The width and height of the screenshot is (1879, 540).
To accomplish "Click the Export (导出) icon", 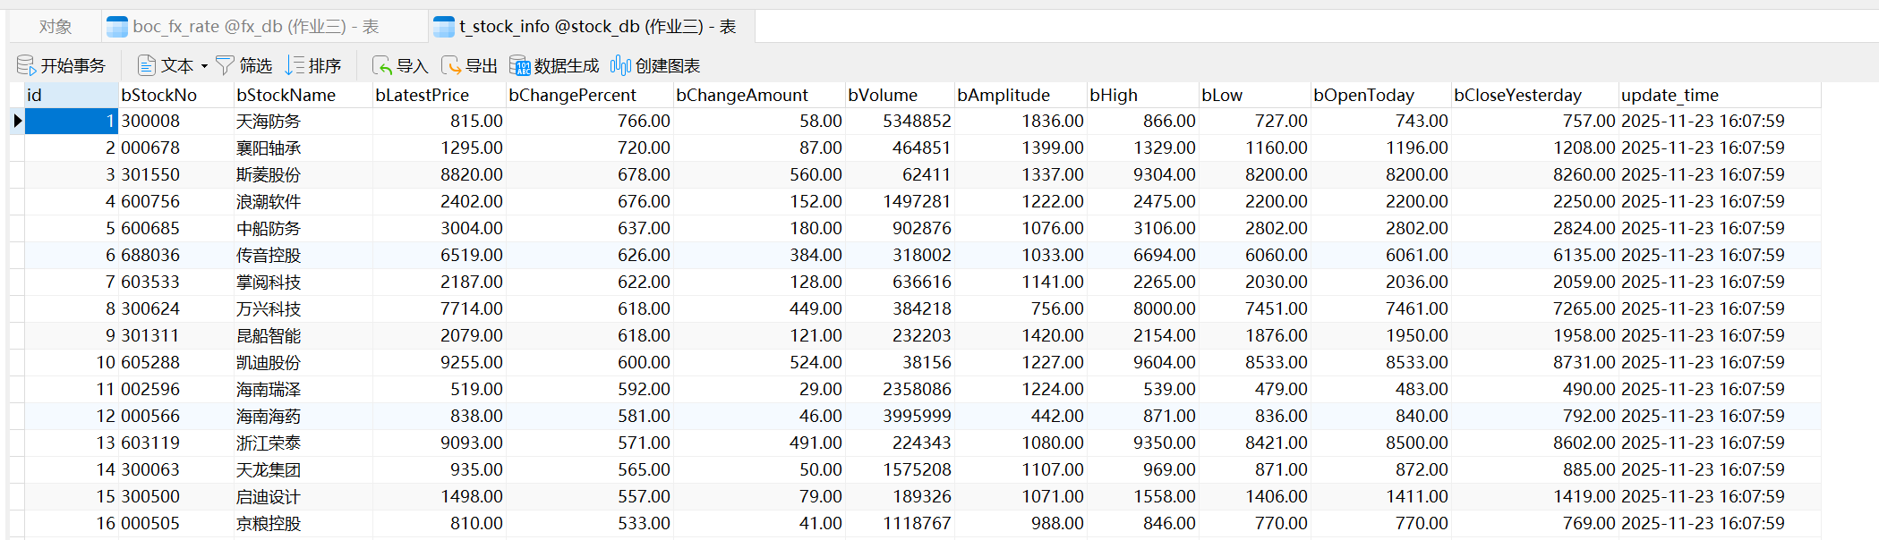I will (451, 65).
